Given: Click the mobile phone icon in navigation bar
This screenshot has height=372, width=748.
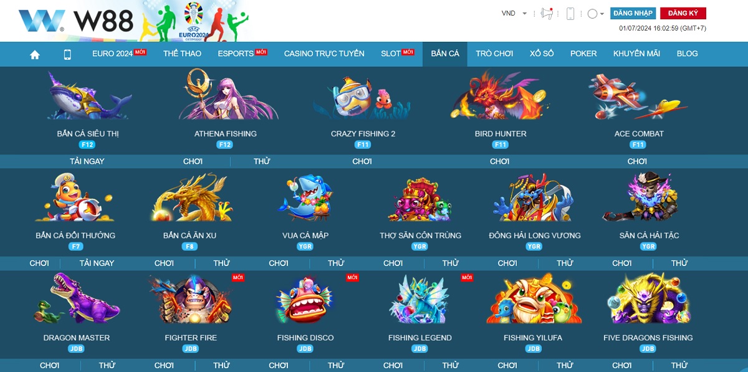Looking at the screenshot, I should click(67, 54).
